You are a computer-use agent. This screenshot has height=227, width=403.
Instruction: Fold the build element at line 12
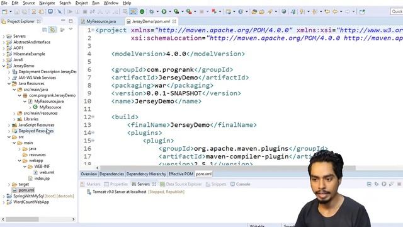click(93, 117)
